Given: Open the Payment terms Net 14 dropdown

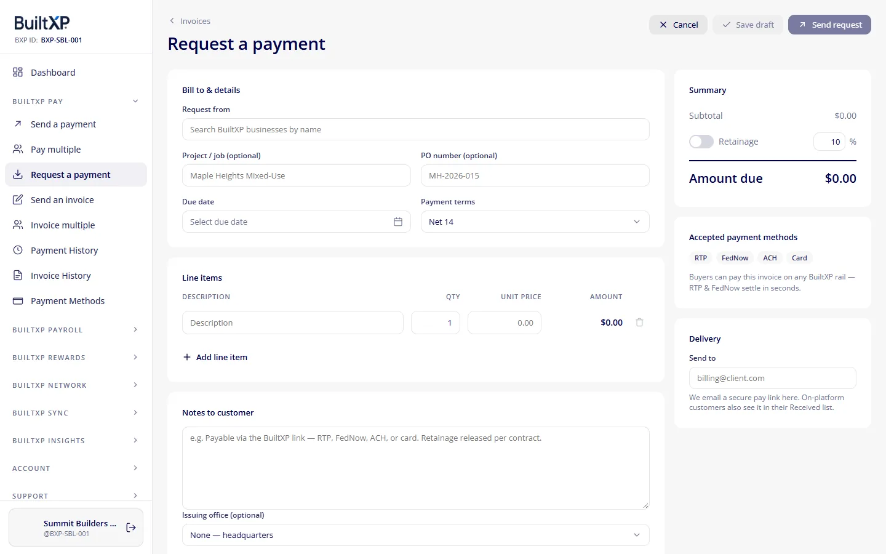Looking at the screenshot, I should coord(535,222).
